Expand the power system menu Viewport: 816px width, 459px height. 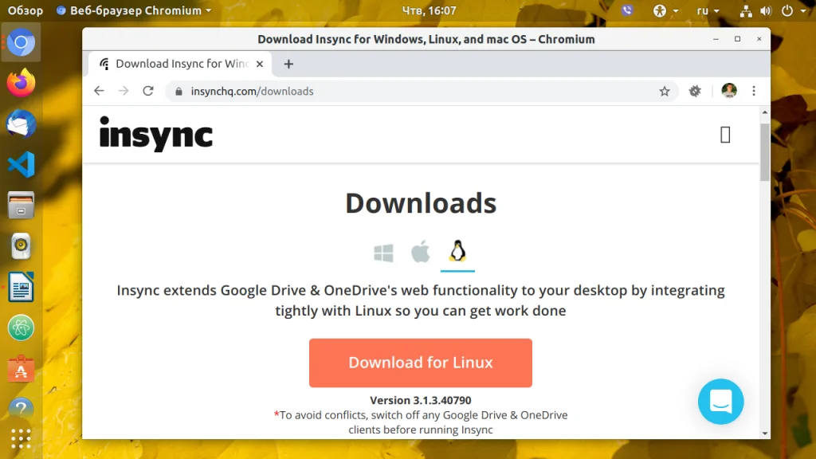793,10
